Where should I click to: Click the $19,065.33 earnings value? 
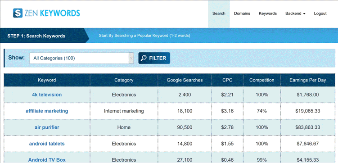(308, 111)
